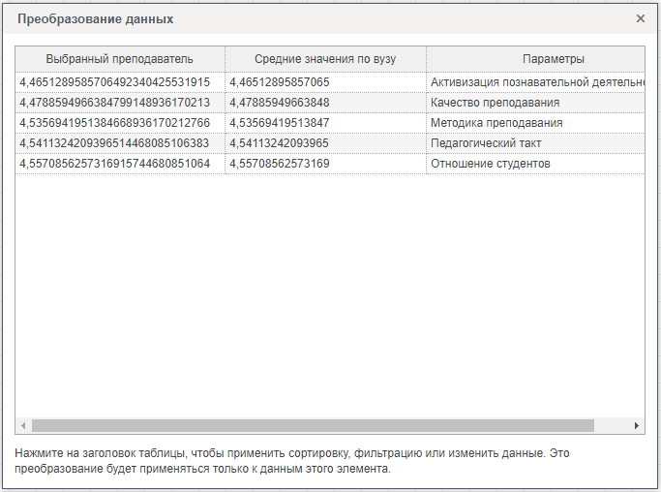Click the left scroll arrow of table

[x=23, y=425]
